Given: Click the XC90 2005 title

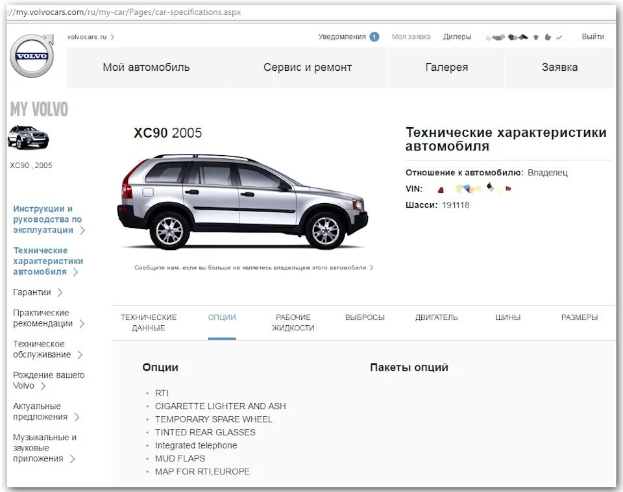Looking at the screenshot, I should 167,133.
